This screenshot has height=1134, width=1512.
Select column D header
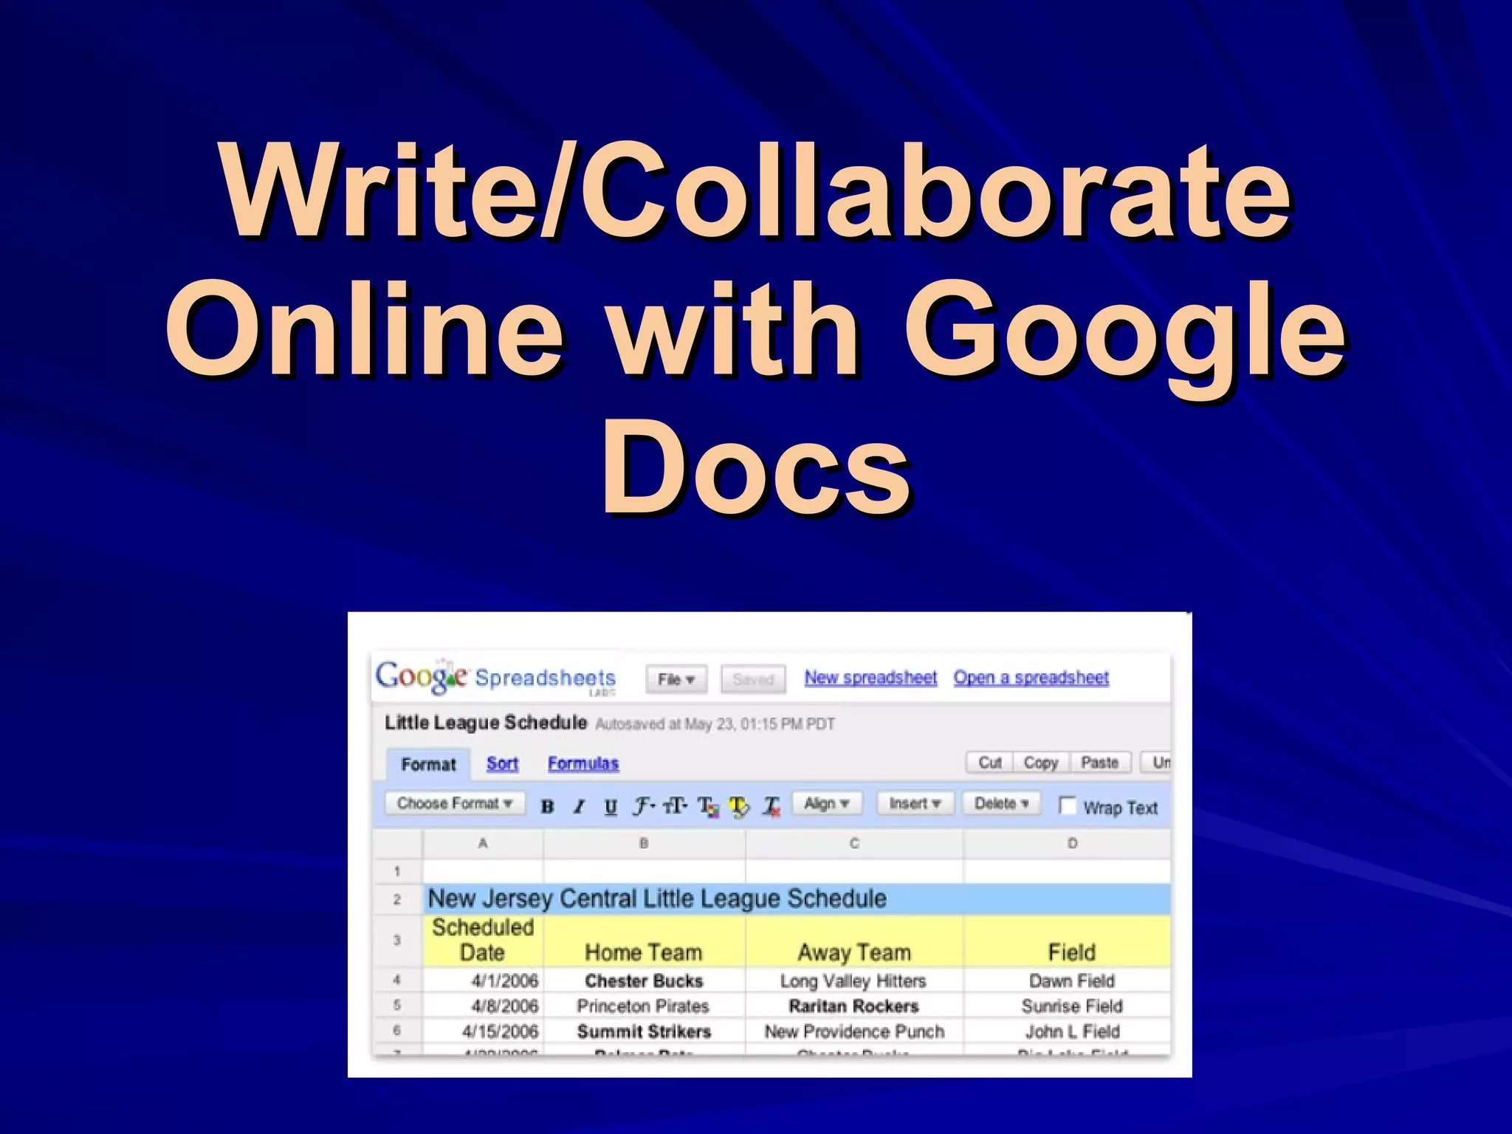tap(1068, 843)
